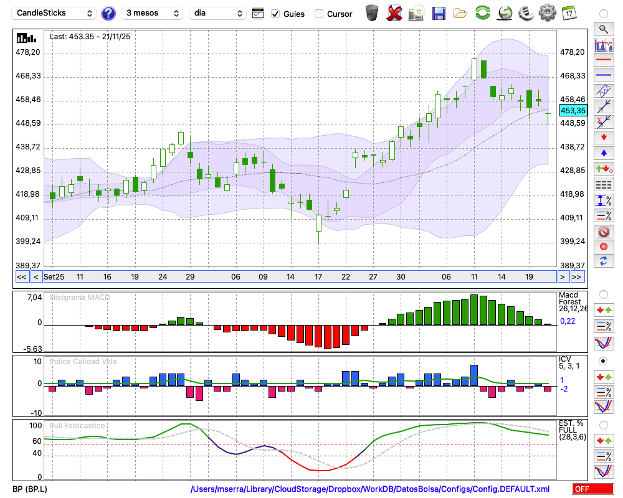
Task: Select the MACD panel radio button
Action: (x=603, y=294)
